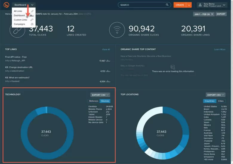Show Top Locations by Cities
The width and height of the screenshot is (233, 164).
pyautogui.click(x=221, y=101)
